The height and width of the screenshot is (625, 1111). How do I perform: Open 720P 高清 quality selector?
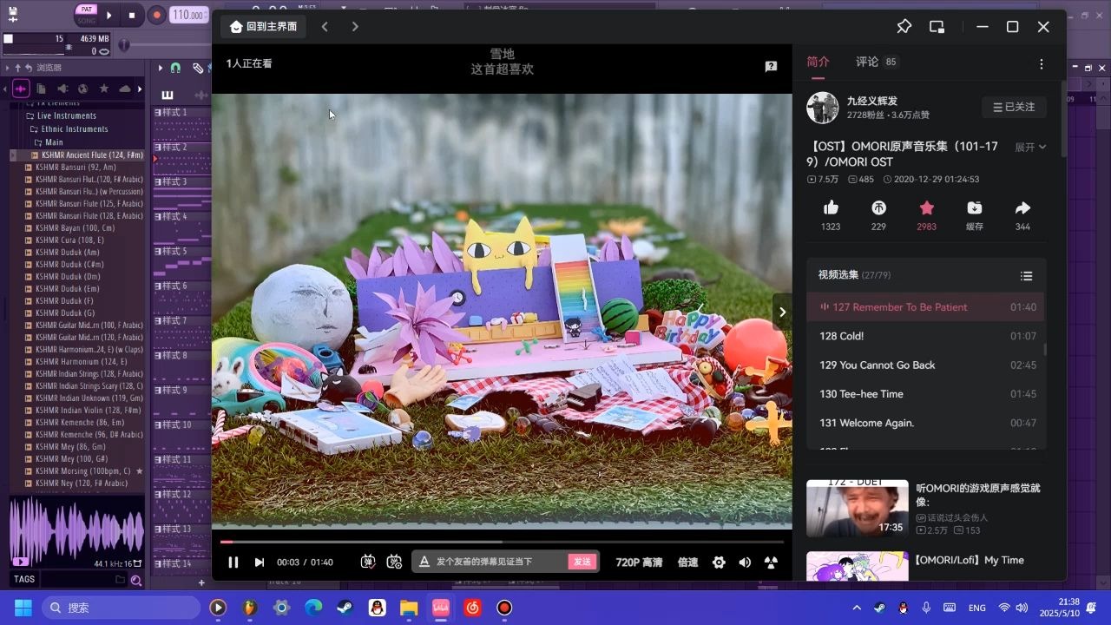tap(639, 562)
